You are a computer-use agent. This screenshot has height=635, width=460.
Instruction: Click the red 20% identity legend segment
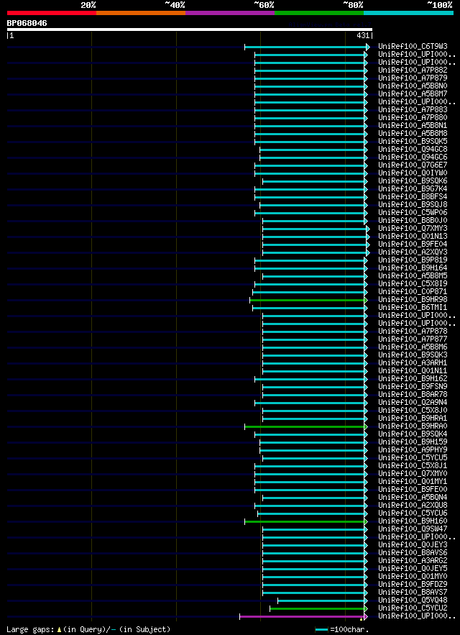(52, 13)
